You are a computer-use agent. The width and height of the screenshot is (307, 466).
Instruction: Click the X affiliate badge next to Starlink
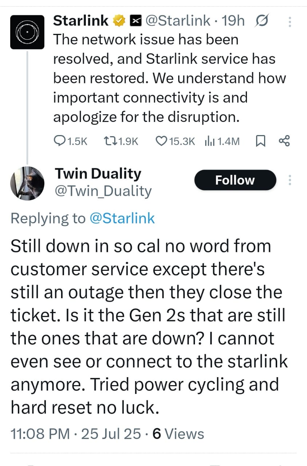coord(135,21)
